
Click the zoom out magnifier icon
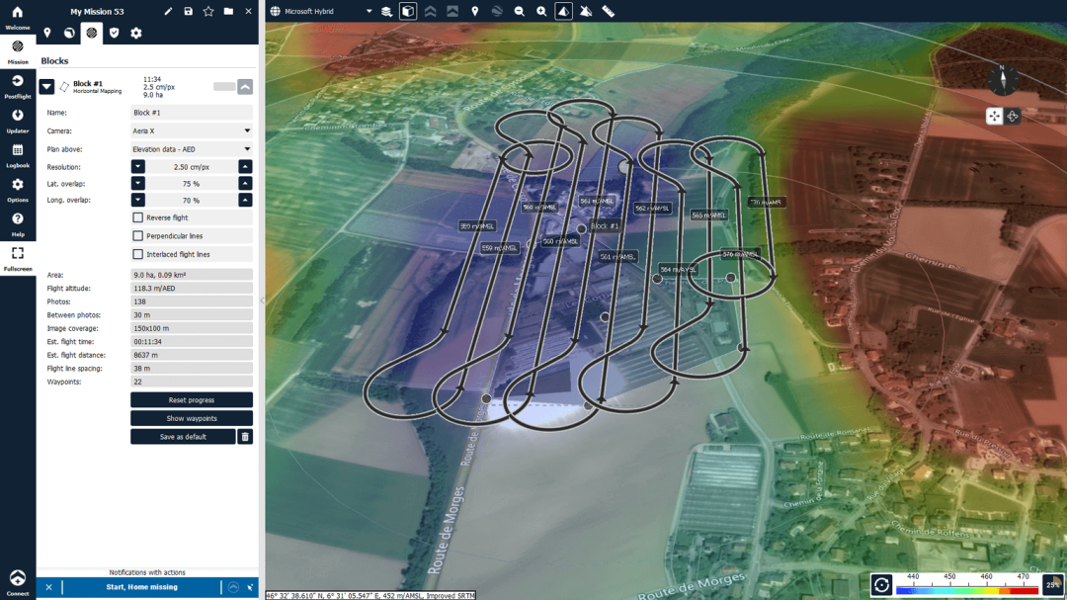pyautogui.click(x=519, y=12)
